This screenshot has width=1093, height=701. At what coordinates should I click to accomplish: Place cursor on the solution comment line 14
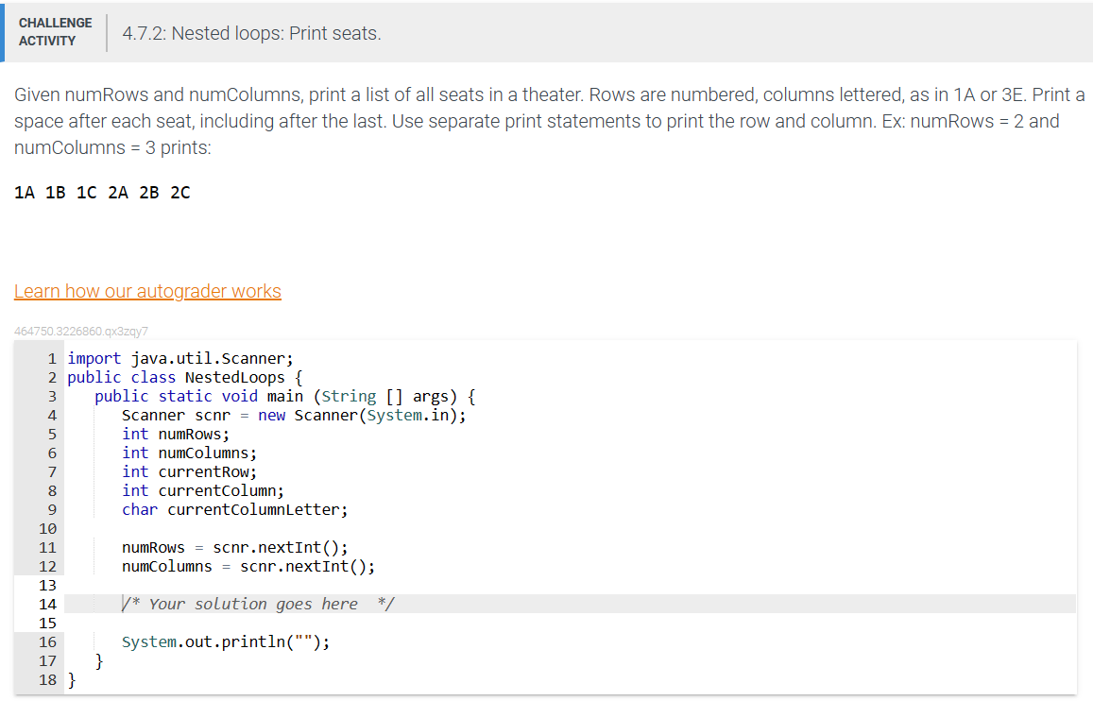(255, 604)
